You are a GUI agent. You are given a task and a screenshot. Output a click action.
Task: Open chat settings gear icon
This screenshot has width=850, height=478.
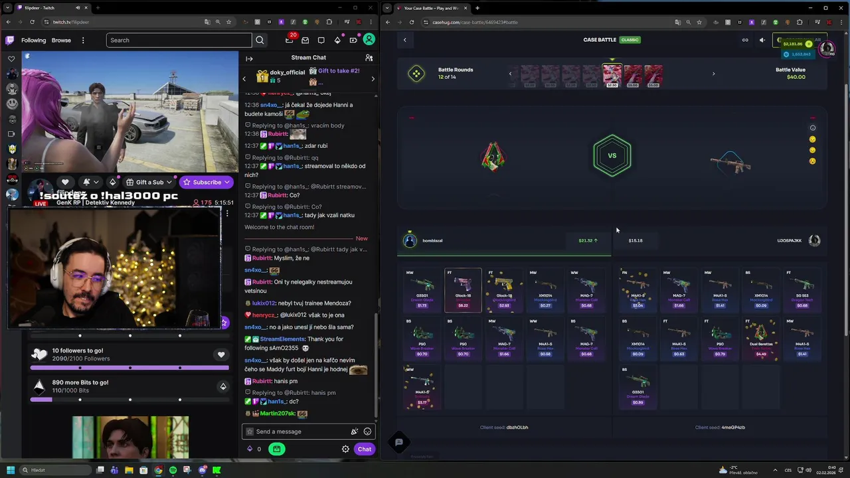click(345, 449)
